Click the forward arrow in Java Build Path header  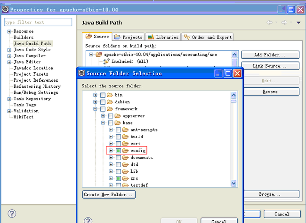pyautogui.click(x=284, y=23)
